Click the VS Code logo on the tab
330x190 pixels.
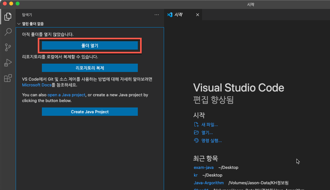point(170,15)
